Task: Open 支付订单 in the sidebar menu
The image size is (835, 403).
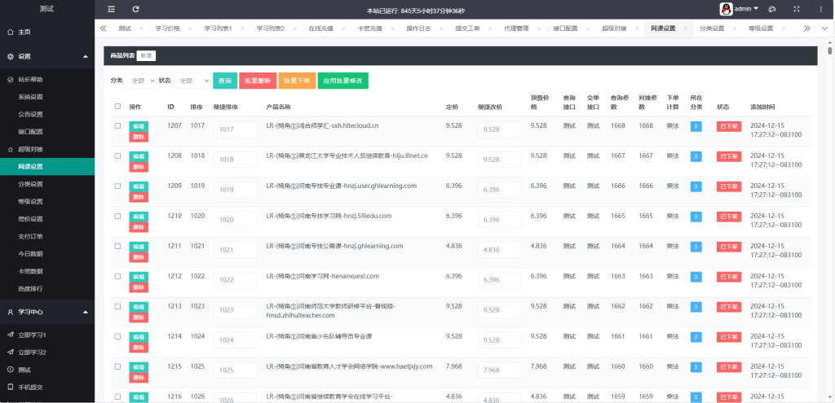Action: click(x=30, y=236)
